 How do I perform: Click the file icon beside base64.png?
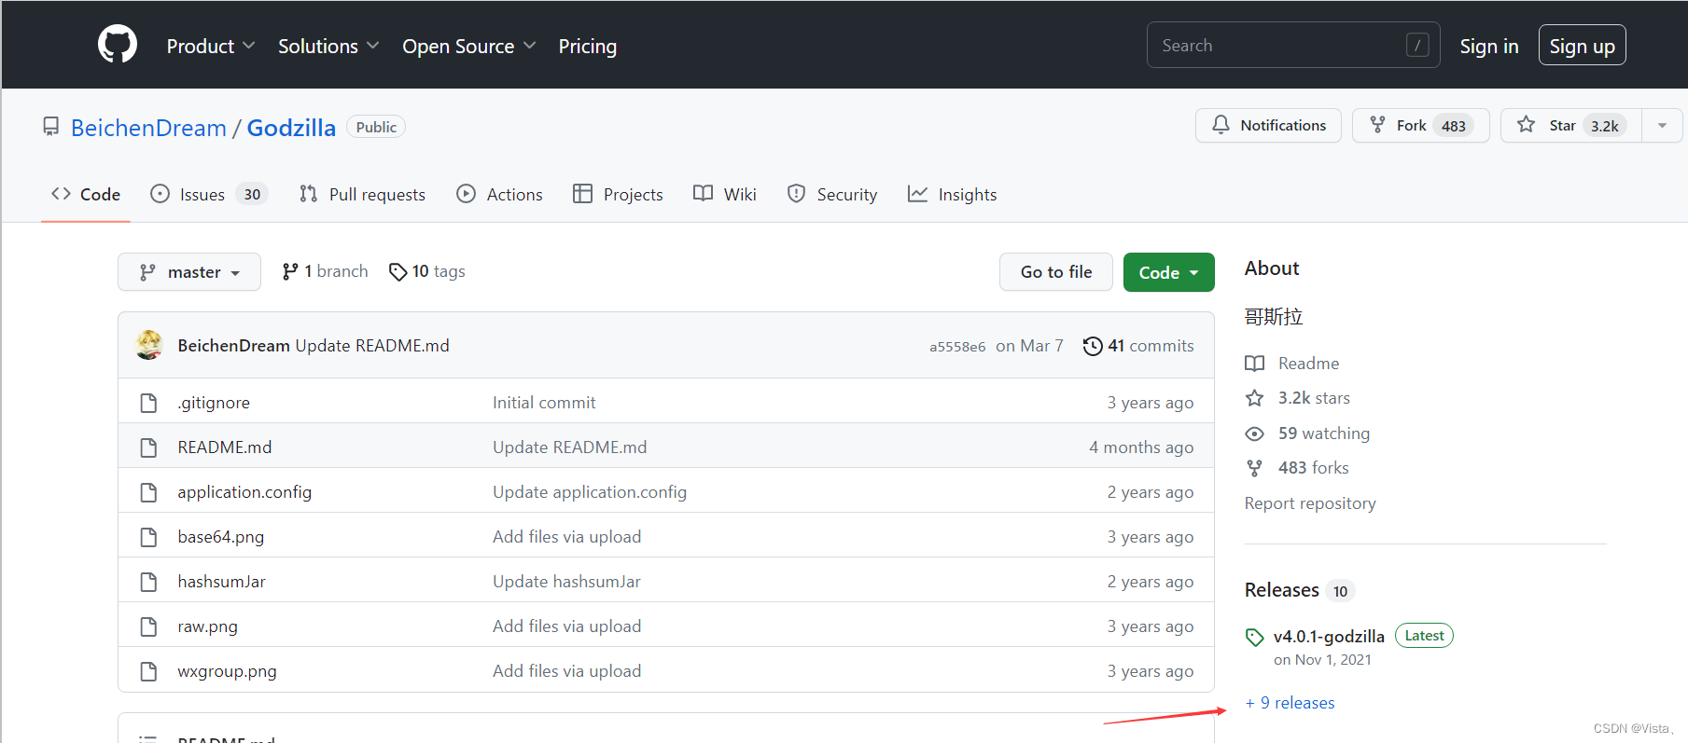pos(148,537)
